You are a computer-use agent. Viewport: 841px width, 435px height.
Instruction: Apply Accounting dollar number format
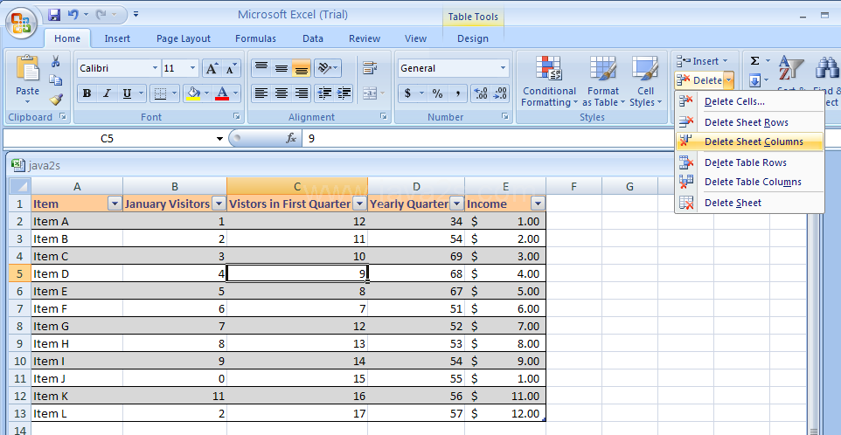tap(407, 93)
